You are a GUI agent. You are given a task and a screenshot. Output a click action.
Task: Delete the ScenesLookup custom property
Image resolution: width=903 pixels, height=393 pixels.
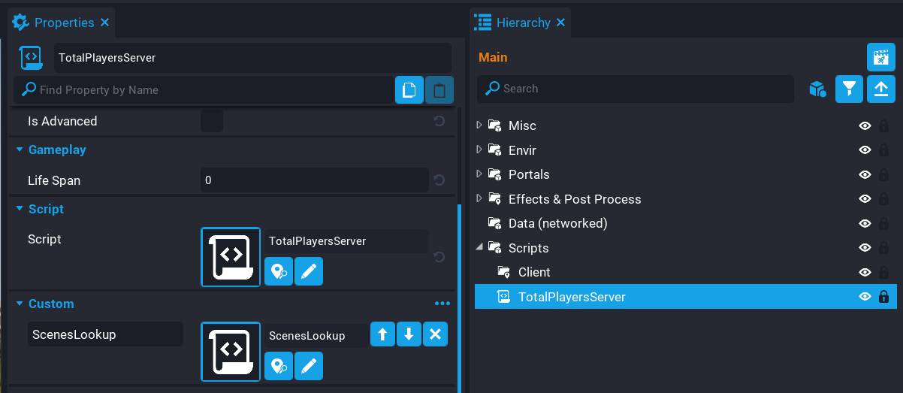435,334
